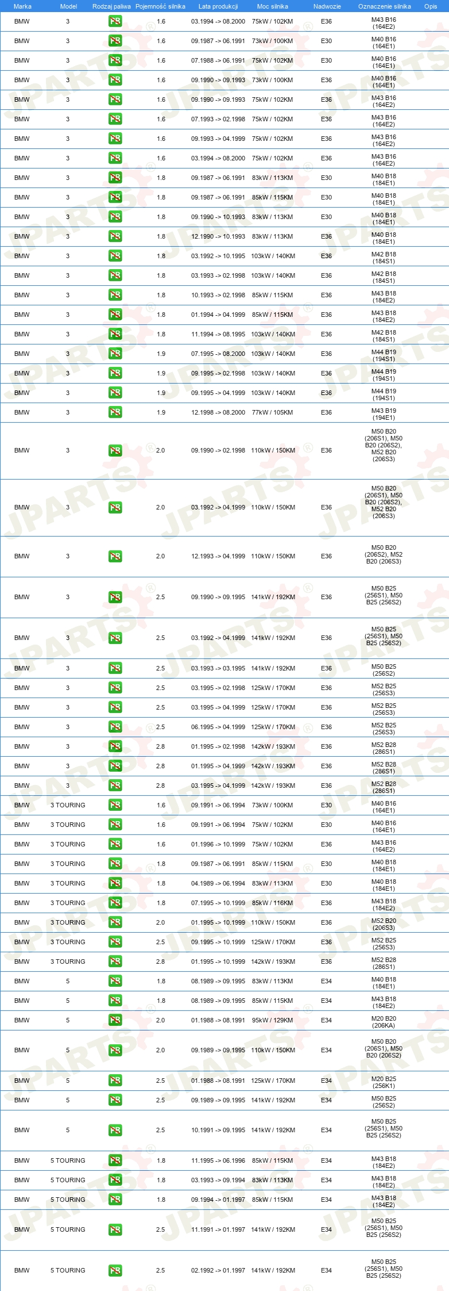Click the Marka column header
The height and width of the screenshot is (1291, 449).
(22, 6)
